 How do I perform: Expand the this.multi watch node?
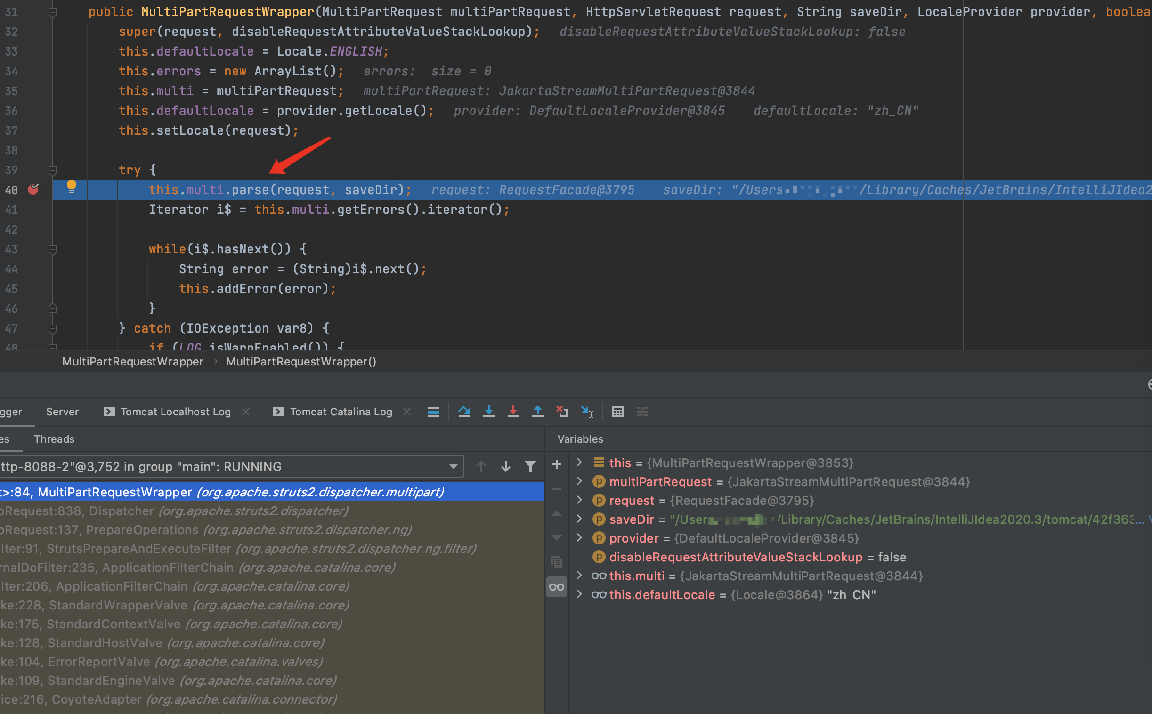[x=579, y=576]
